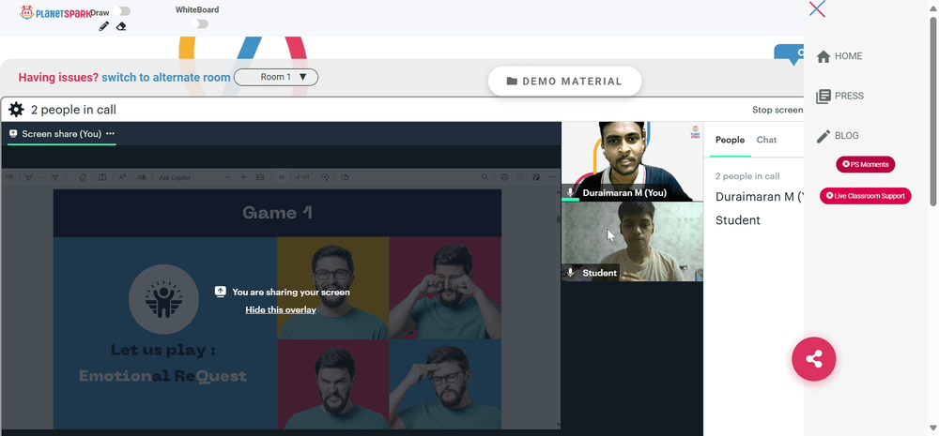Viewport: 939px width, 436px height.
Task: Select the pencil drawing tool
Action: click(103, 26)
